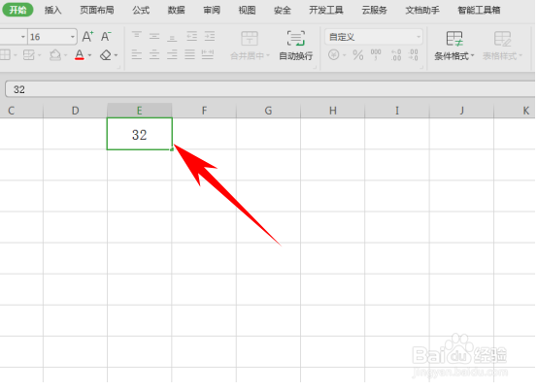This screenshot has height=391, width=538.
Task: Click the decrease indent icon
Action: click(191, 36)
